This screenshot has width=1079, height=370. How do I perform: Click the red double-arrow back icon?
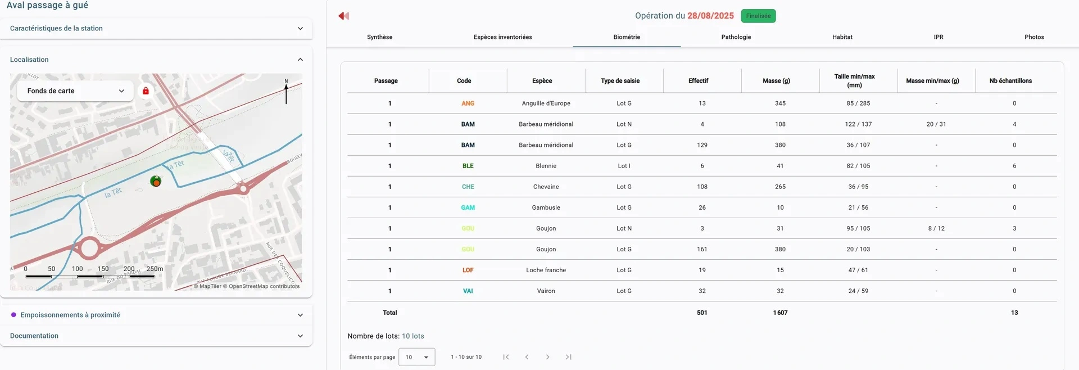tap(344, 16)
